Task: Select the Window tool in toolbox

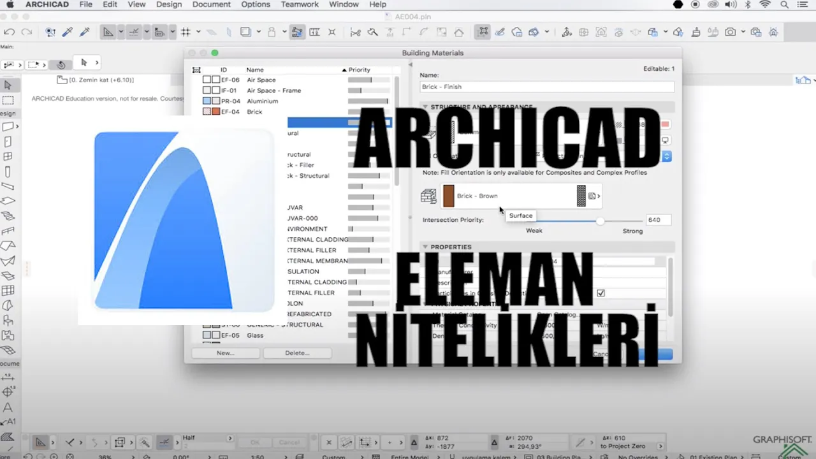Action: (x=8, y=156)
